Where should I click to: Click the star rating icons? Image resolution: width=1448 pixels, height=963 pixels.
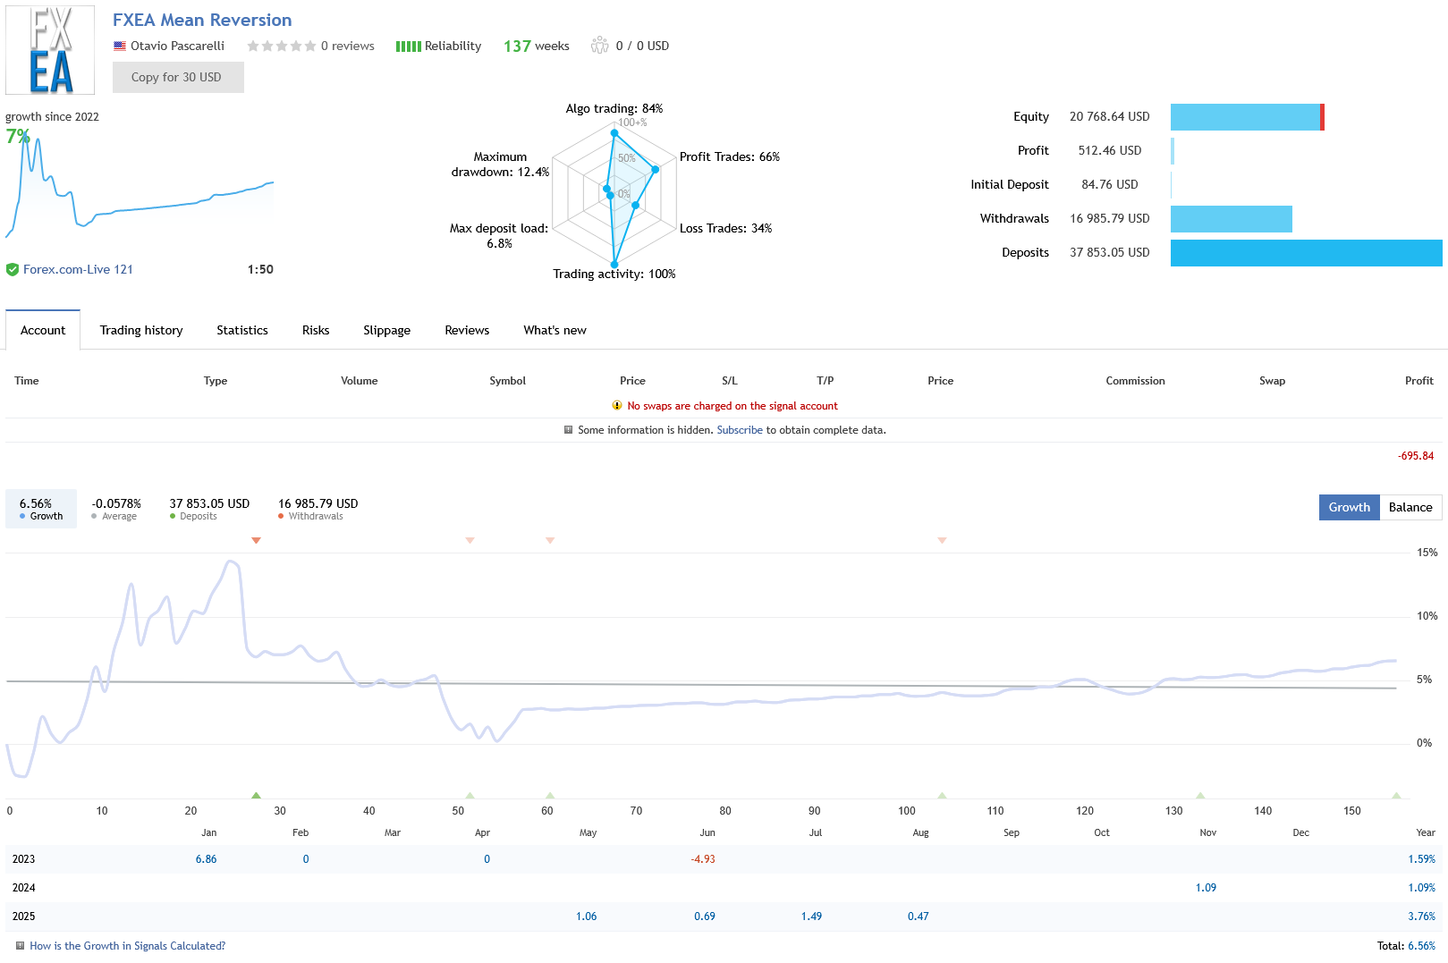coord(282,46)
